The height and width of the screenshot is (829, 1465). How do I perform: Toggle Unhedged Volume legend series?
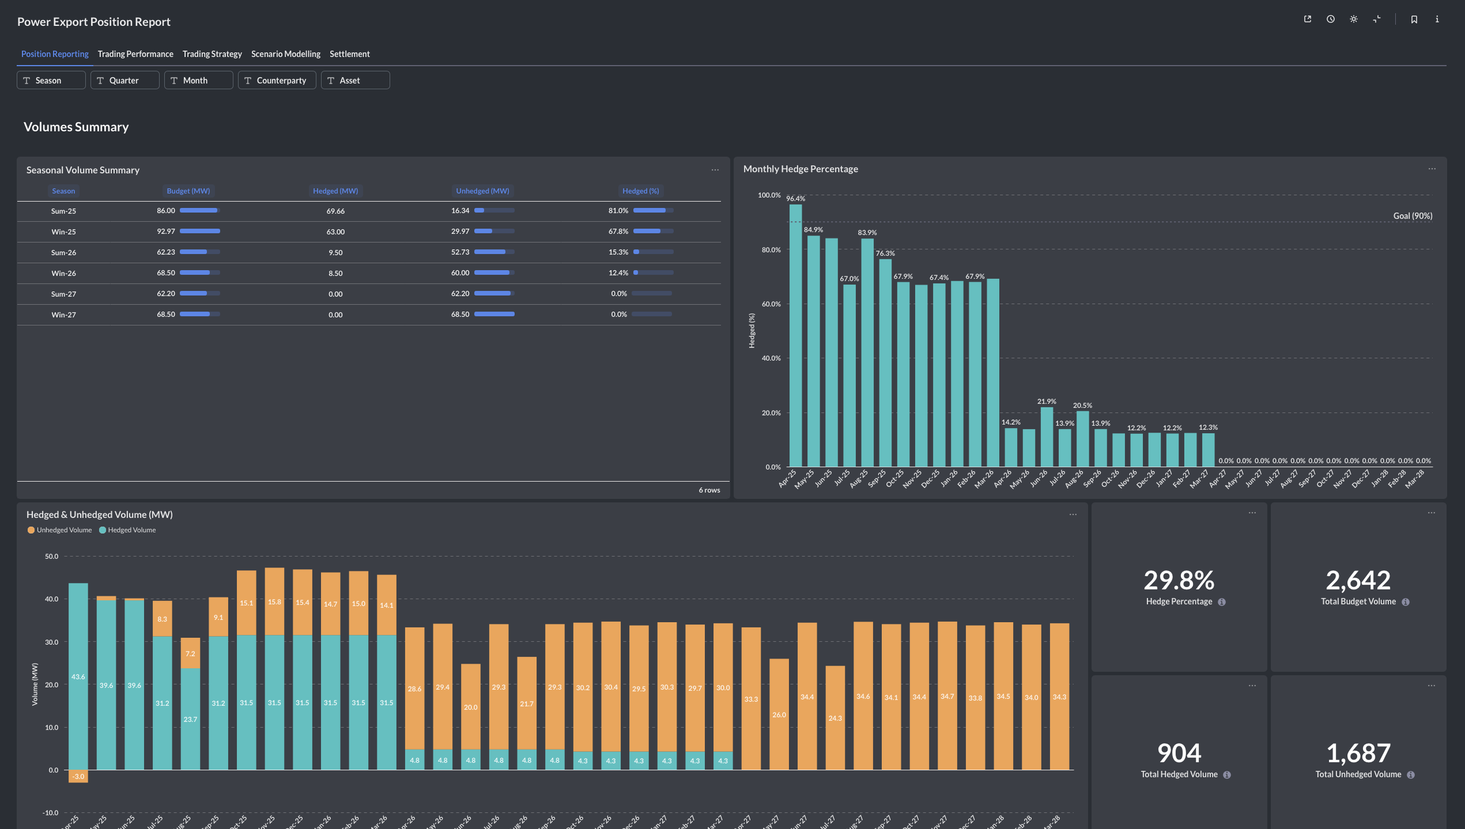(60, 530)
